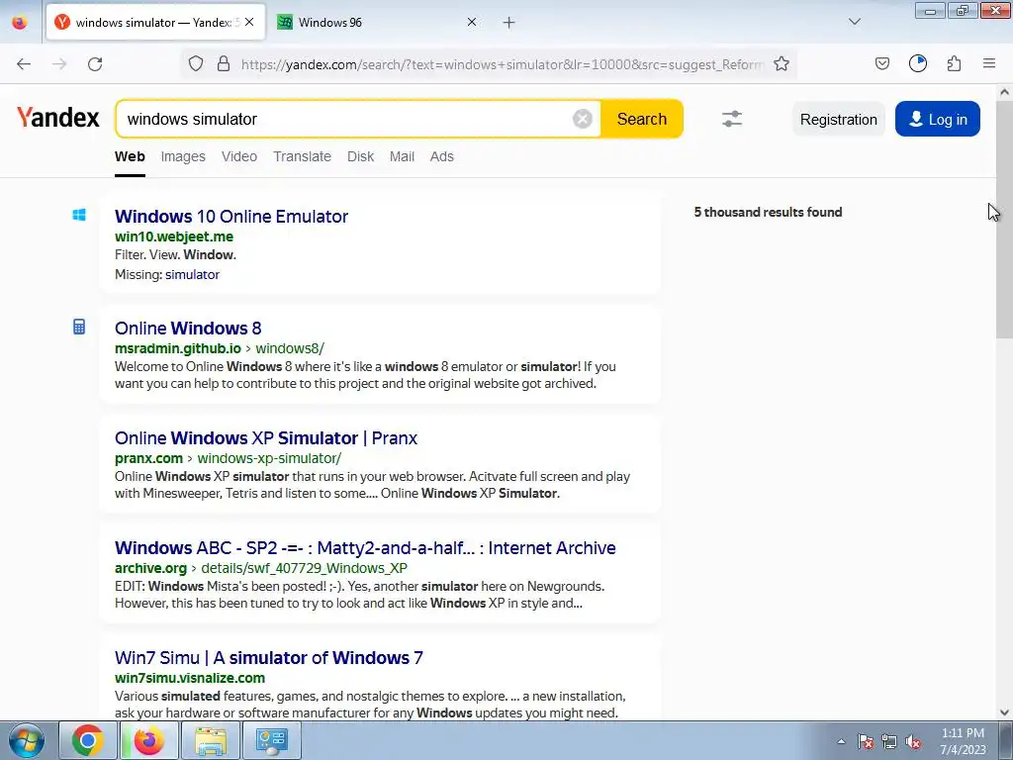Switch to the Windows 96 tab
This screenshot has width=1013, height=760.
[377, 23]
